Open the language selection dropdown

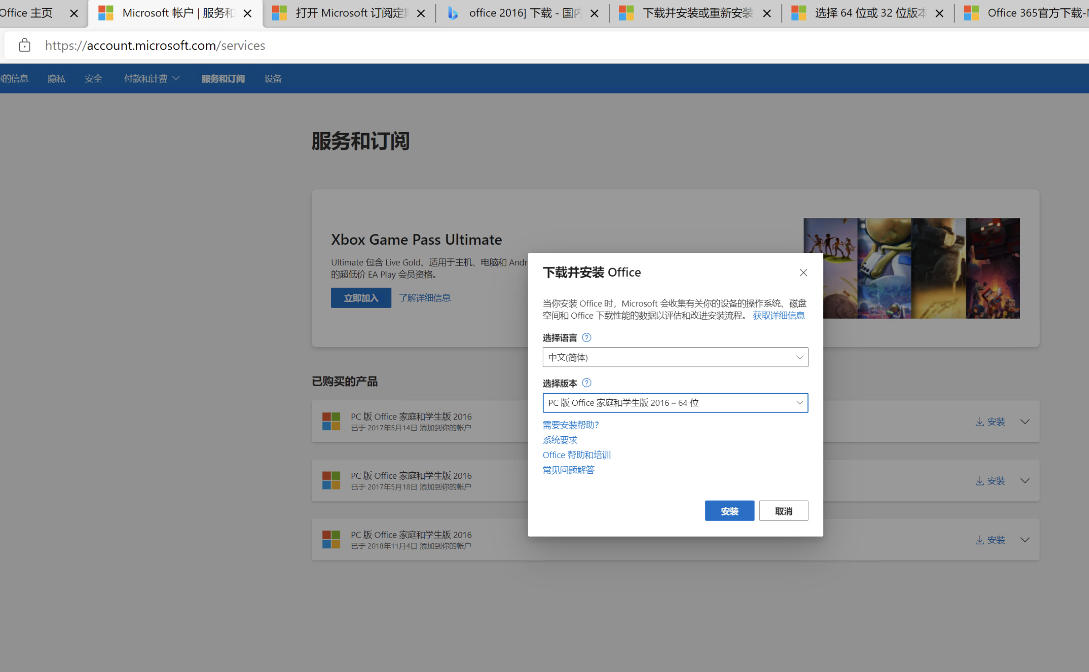(675, 357)
